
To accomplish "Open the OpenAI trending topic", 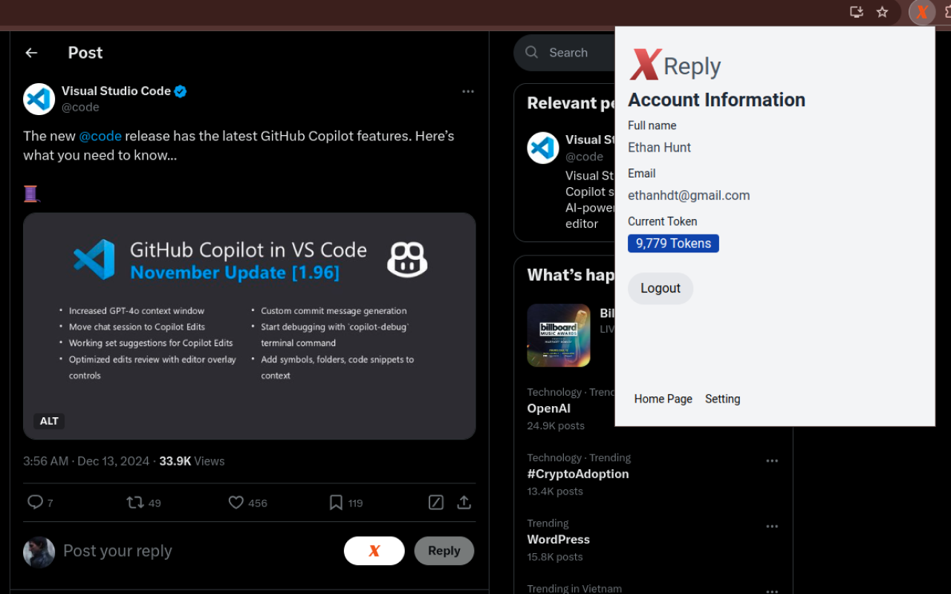I will tap(549, 408).
